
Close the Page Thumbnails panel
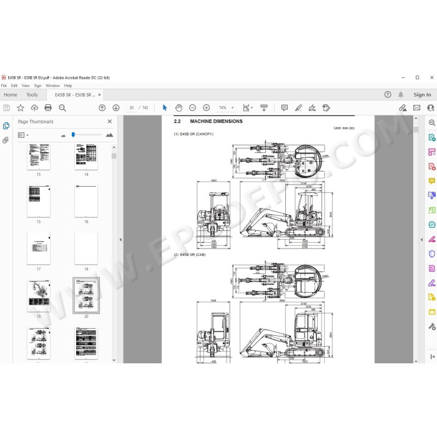(109, 121)
